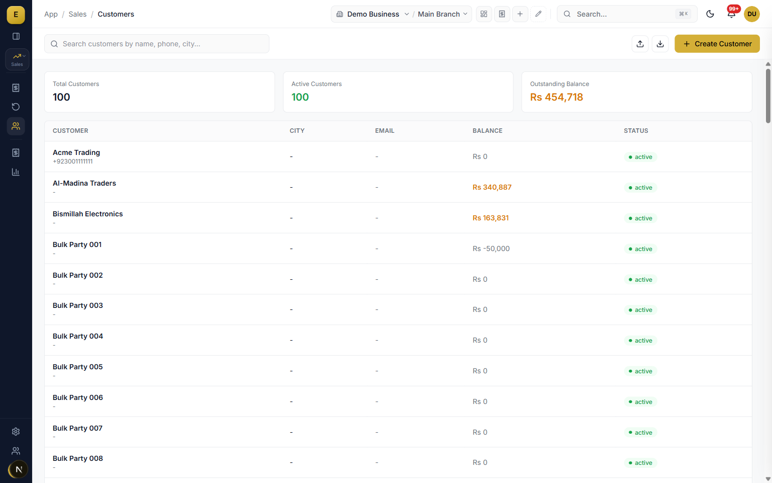Image resolution: width=772 pixels, height=483 pixels.
Task: Click the pencil edit shortcuts icon
Action: (x=538, y=14)
